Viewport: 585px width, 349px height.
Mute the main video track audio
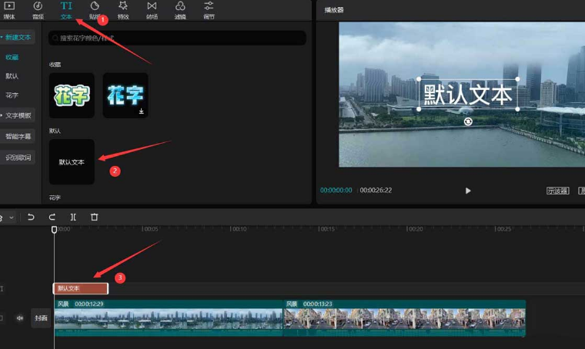(20, 317)
